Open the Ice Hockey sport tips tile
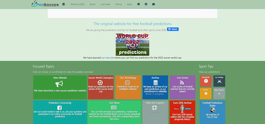This screenshot has height=124, width=265. click(x=219, y=81)
